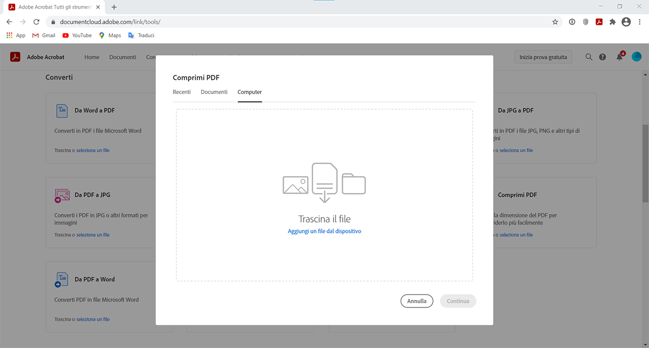Select the Adobe Acrobat browser tab
649x348 pixels.
coord(54,7)
